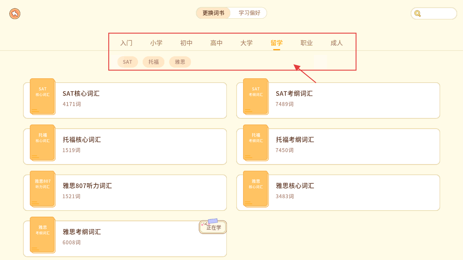The image size is (463, 260).
Task: Select the 雅思核心词汇 book cover icon
Action: [x=256, y=189]
